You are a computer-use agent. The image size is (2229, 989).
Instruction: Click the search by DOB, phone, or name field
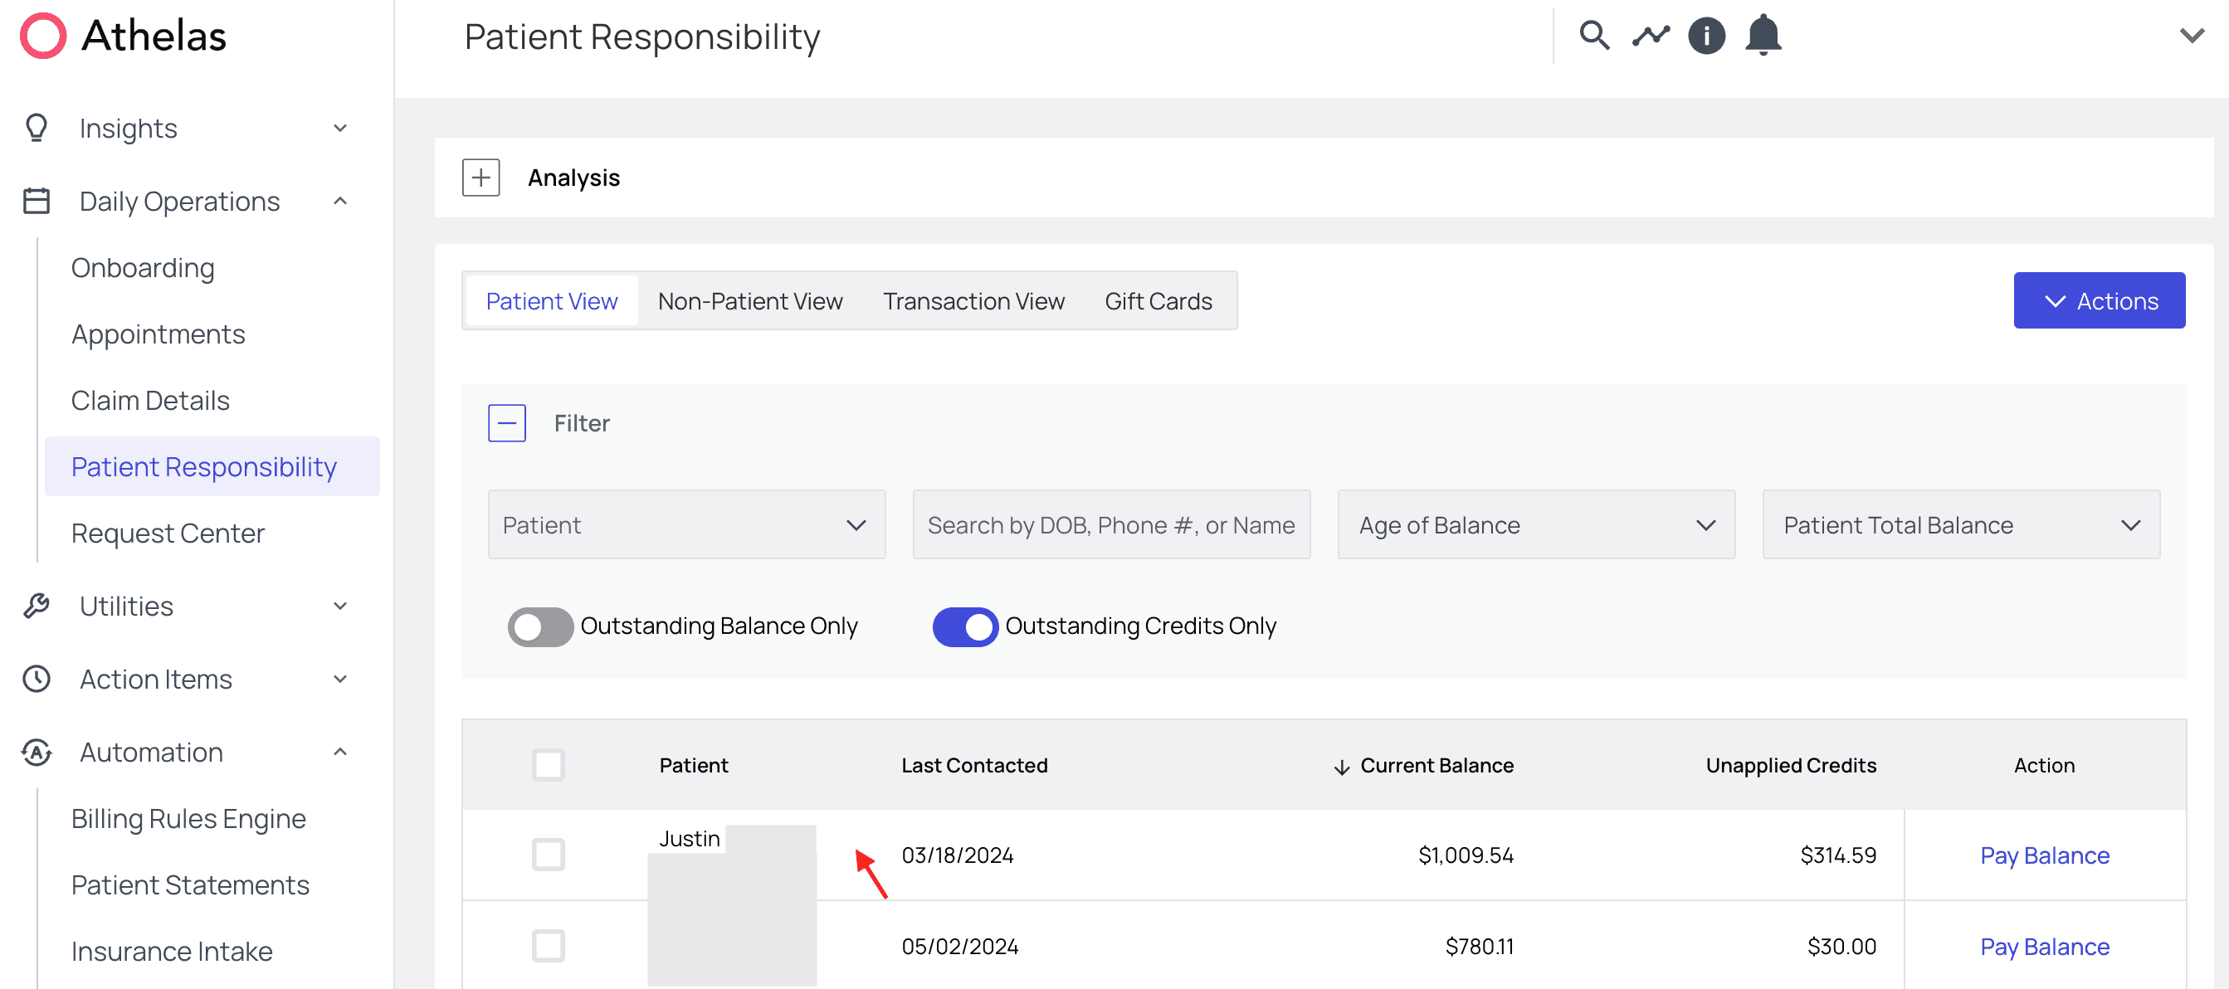[x=1111, y=524]
